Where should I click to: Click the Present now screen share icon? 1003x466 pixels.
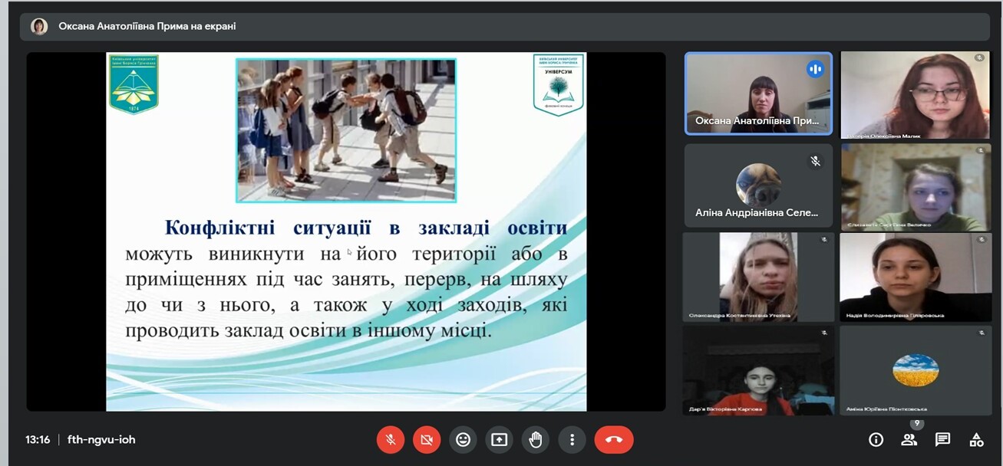(500, 440)
